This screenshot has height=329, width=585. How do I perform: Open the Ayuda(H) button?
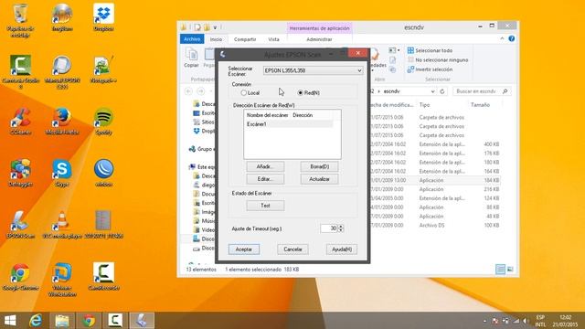(342, 249)
